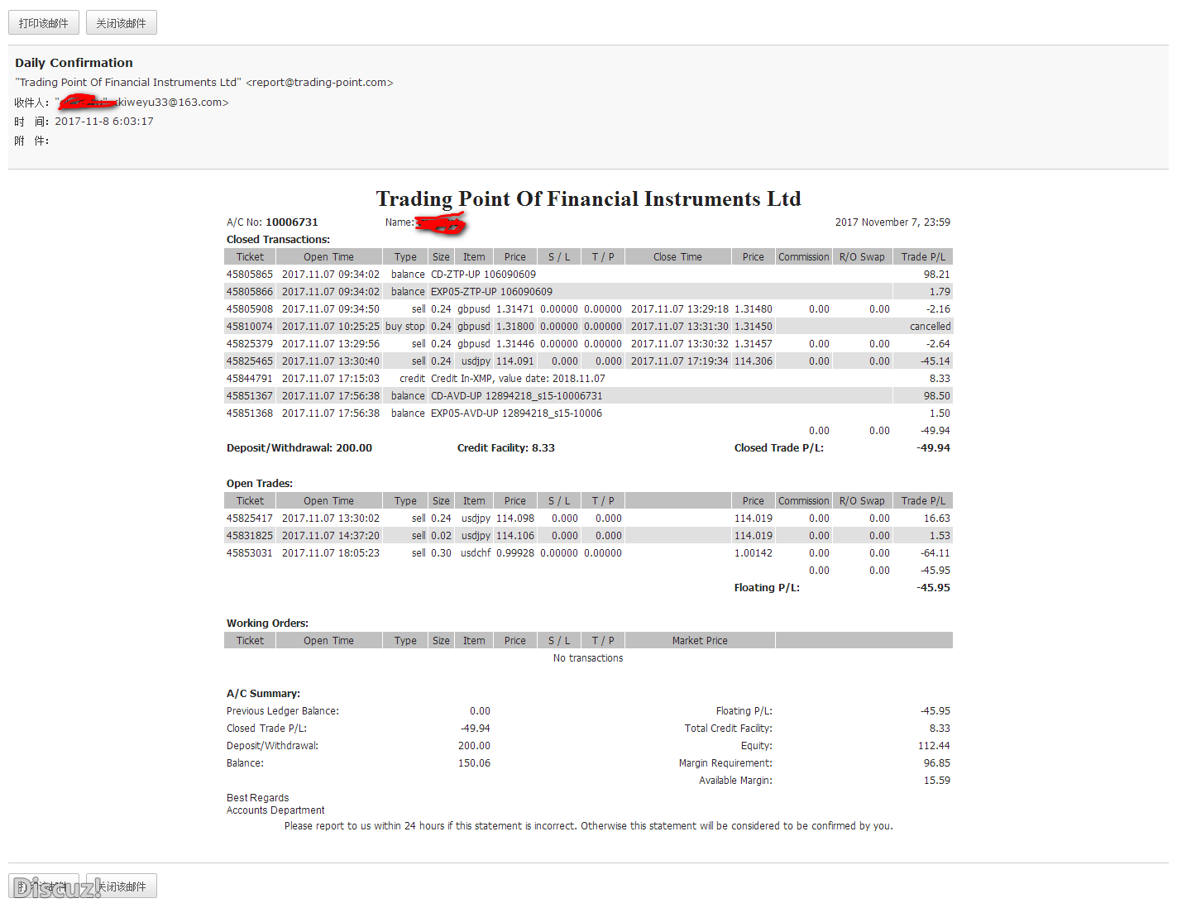Image resolution: width=1177 pixels, height=908 pixels.
Task: Click the Deposit/Withdrawal: 200.00 line
Action: 299,448
